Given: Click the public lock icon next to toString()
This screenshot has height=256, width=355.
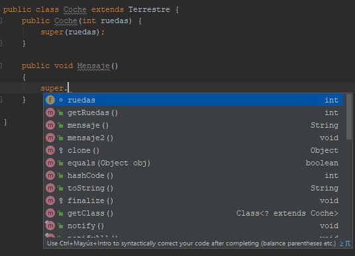Looking at the screenshot, I should point(60,188).
